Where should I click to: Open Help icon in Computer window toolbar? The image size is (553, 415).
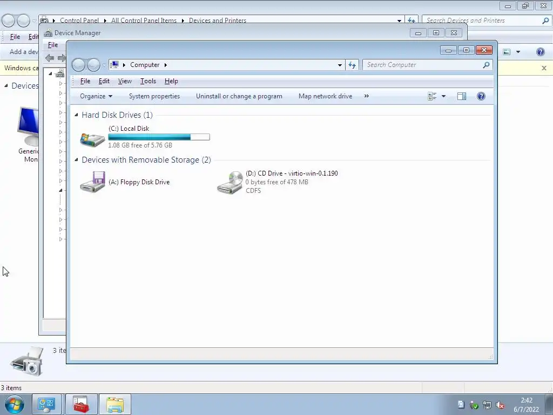tap(481, 96)
